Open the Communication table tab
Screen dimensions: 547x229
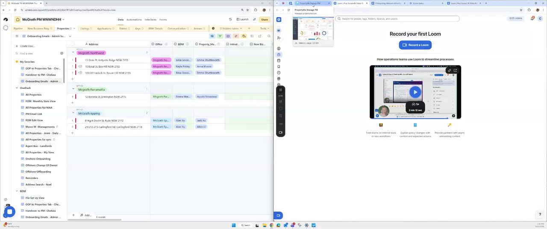176,29
